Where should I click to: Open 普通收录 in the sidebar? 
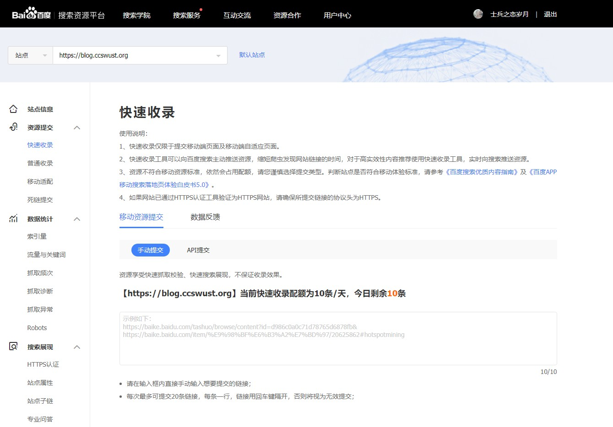coord(40,163)
